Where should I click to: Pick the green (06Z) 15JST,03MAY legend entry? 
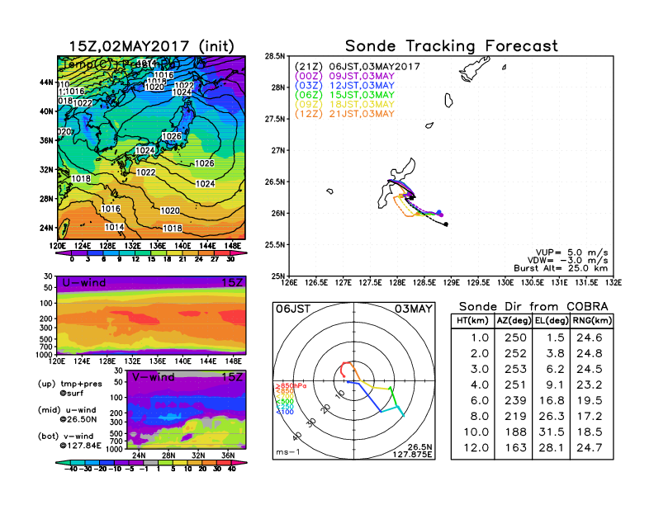344,95
